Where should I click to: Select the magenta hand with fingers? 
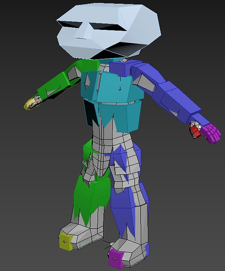[x=211, y=133]
